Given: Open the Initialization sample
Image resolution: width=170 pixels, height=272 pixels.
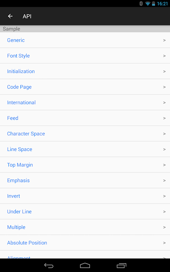Looking at the screenshot, I should (85, 71).
